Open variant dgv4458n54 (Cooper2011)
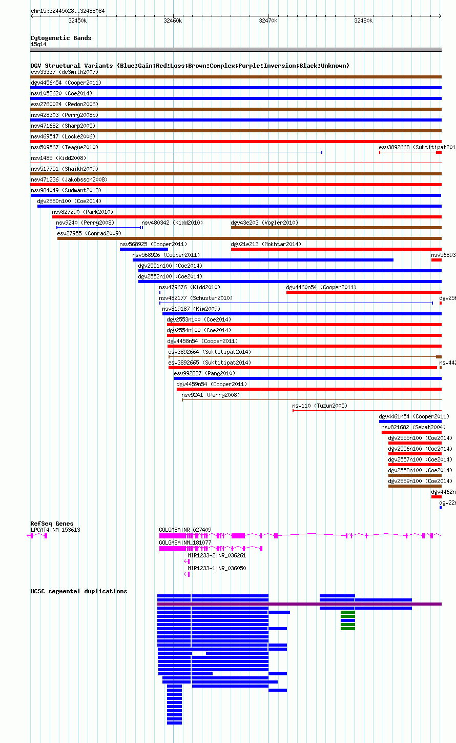 [202, 341]
